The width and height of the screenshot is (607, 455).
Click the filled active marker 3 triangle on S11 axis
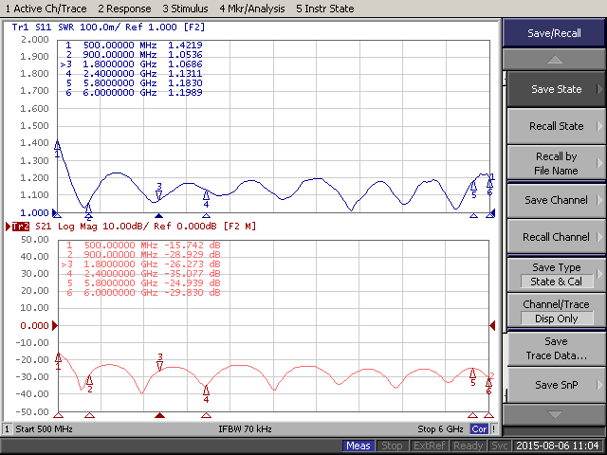click(158, 215)
